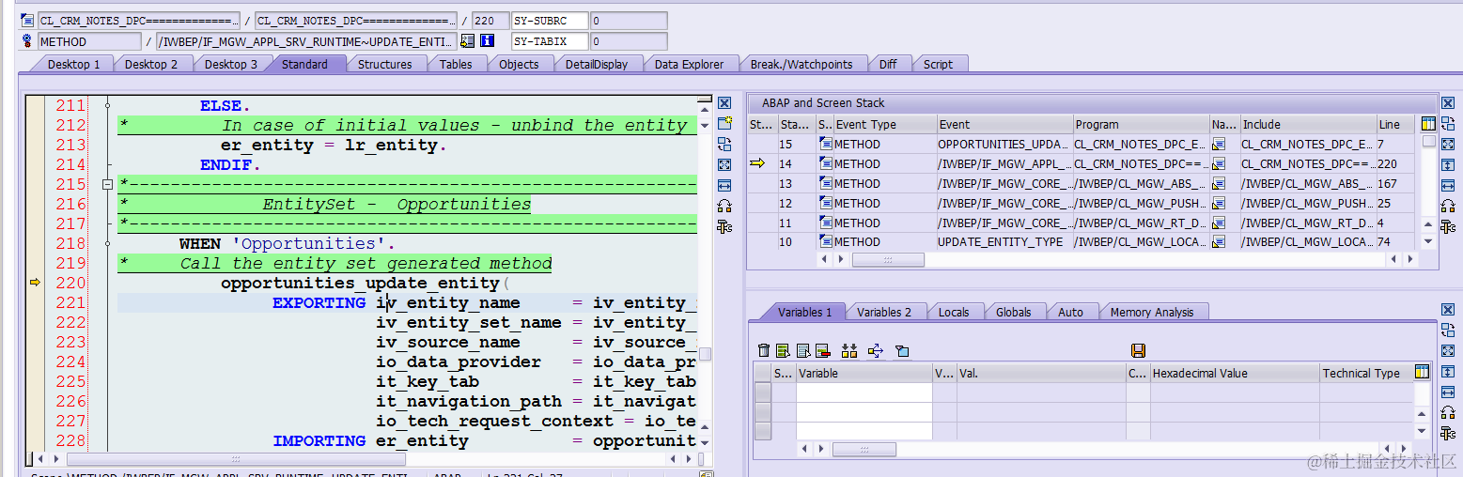The image size is (1463, 477).
Task: Maximize ABAP stack vertically icon
Action: point(1448,164)
